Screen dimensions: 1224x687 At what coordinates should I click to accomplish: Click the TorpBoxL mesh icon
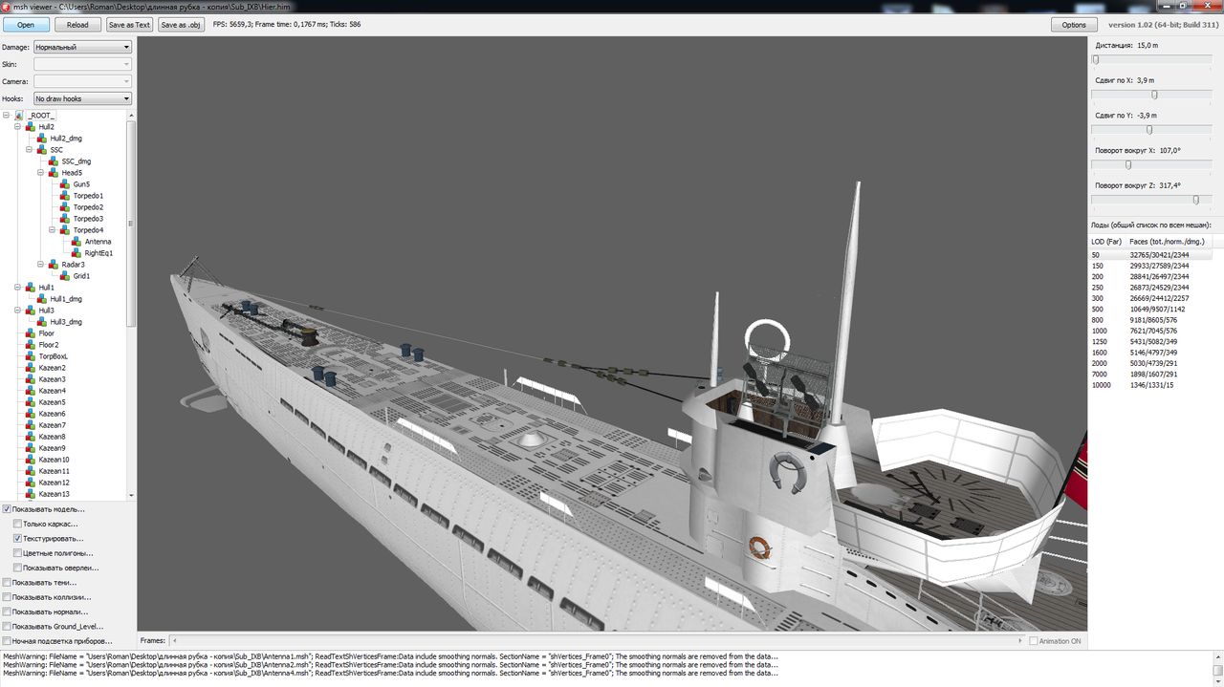(x=31, y=356)
